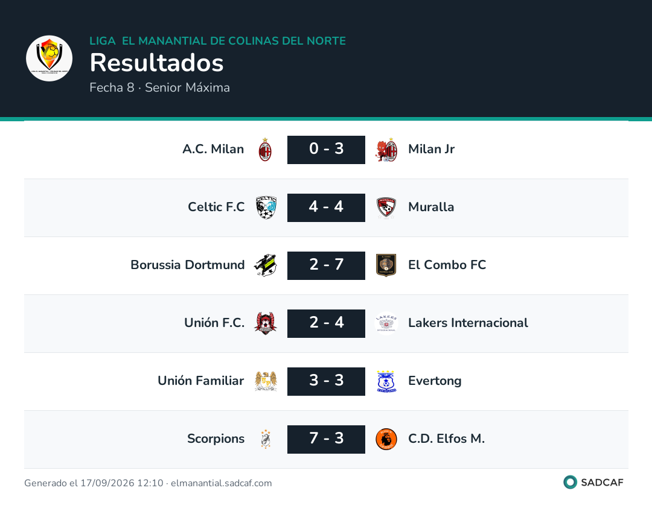This screenshot has width=652, height=514.
Task: Click the Lakers Internacional team name
Action: (468, 323)
